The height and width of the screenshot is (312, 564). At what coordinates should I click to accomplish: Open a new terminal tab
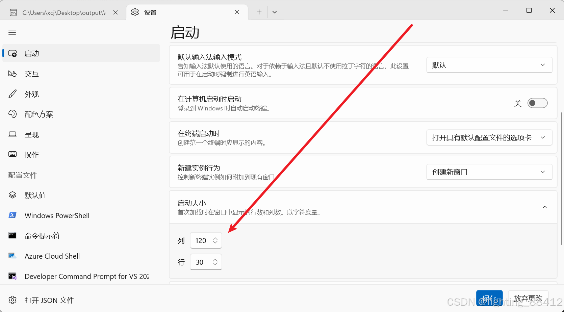pyautogui.click(x=259, y=12)
